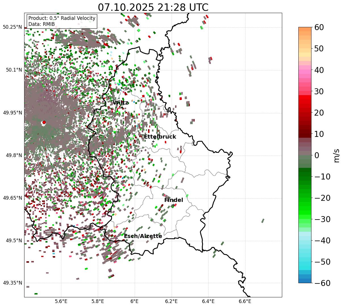The image size is (343, 307).
Task: Select the 'Data: RMIB' legend line
Action: click(x=41, y=24)
